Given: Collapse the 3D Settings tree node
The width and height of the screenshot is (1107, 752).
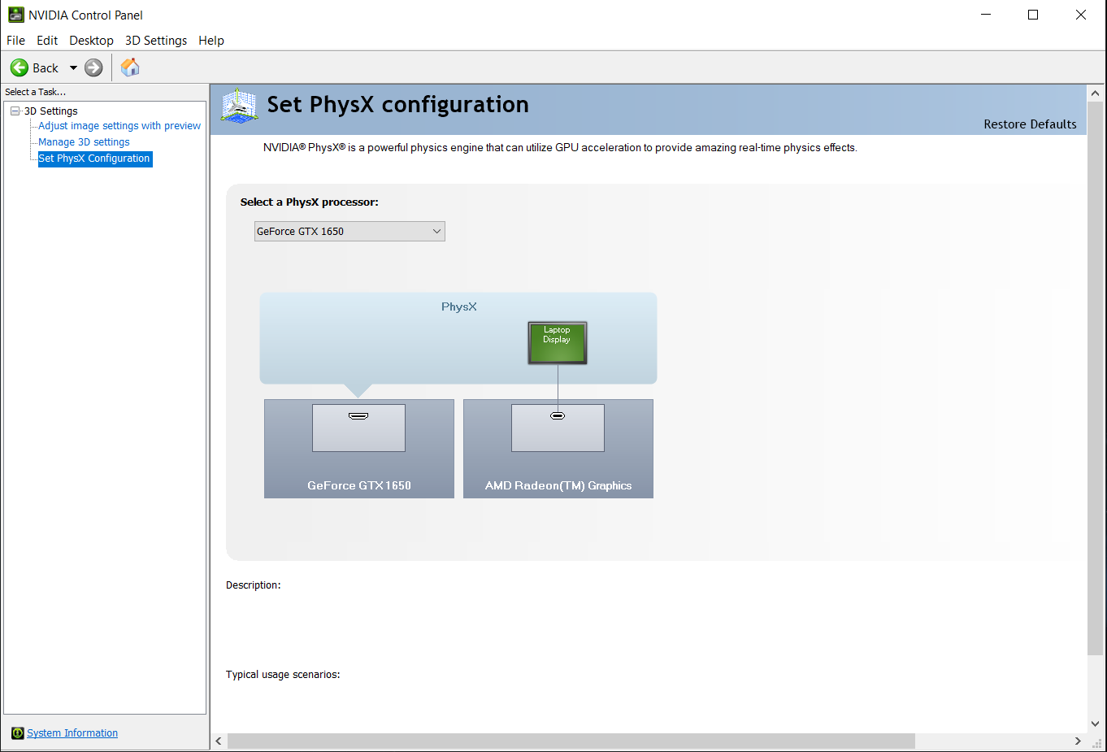Looking at the screenshot, I should tap(15, 111).
